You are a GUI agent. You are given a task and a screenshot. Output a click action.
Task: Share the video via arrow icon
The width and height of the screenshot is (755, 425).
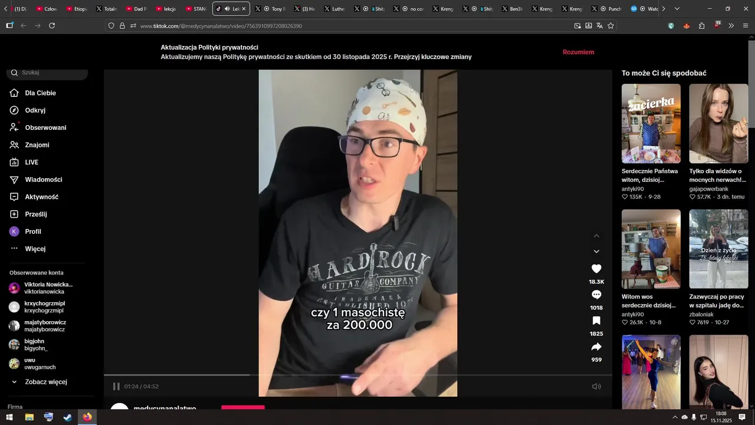596,346
